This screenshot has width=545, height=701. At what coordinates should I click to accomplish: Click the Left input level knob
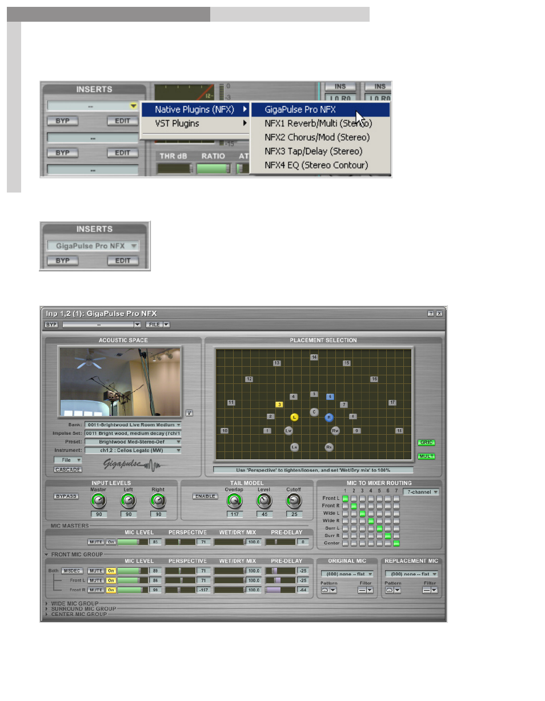pyautogui.click(x=128, y=501)
